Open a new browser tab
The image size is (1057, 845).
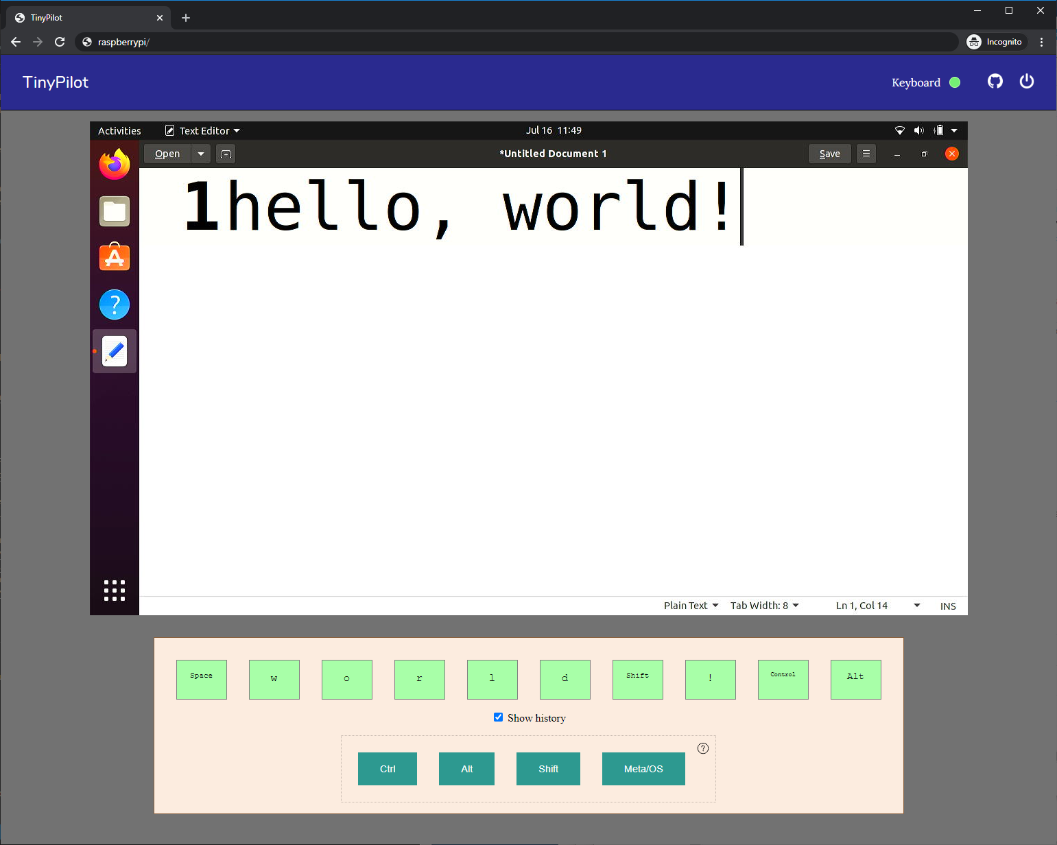pos(186,18)
